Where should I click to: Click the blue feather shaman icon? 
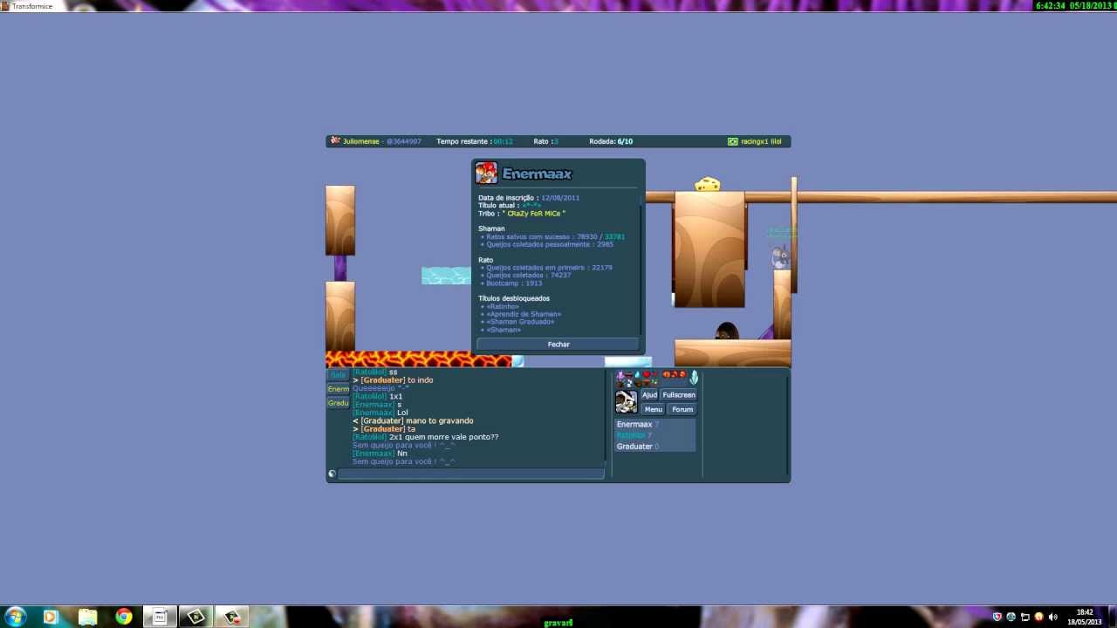click(x=694, y=377)
